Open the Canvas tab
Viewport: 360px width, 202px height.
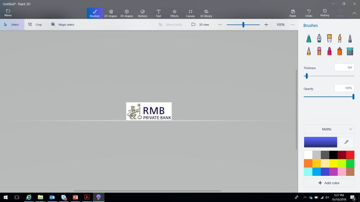190,13
